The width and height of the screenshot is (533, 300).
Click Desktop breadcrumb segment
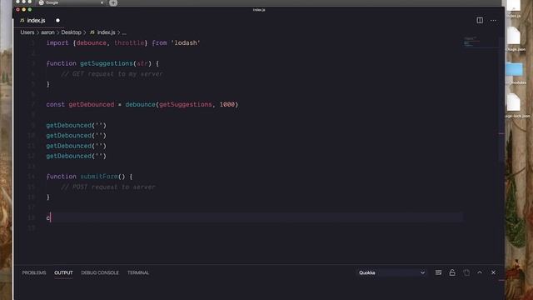(x=71, y=32)
